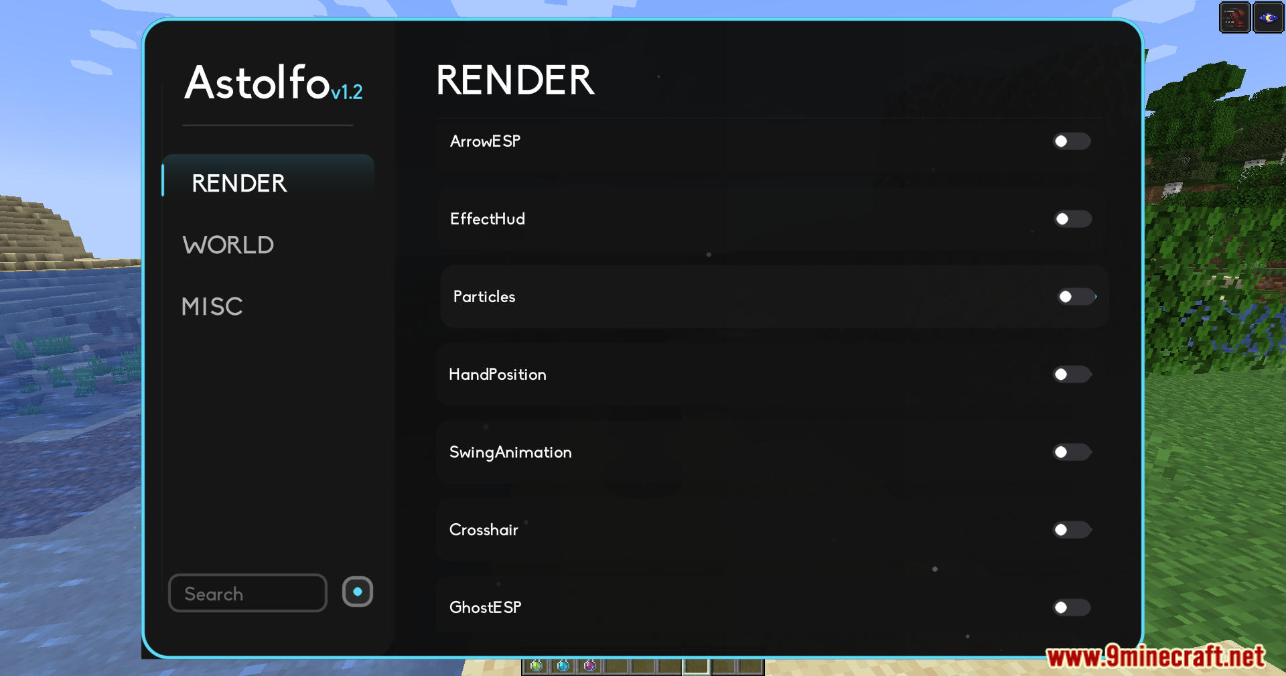The height and width of the screenshot is (676, 1286).
Task: Enable the GhostESP switch
Action: pyautogui.click(x=1071, y=608)
